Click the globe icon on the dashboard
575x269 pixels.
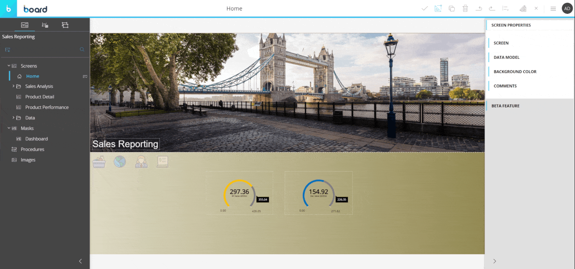click(120, 162)
